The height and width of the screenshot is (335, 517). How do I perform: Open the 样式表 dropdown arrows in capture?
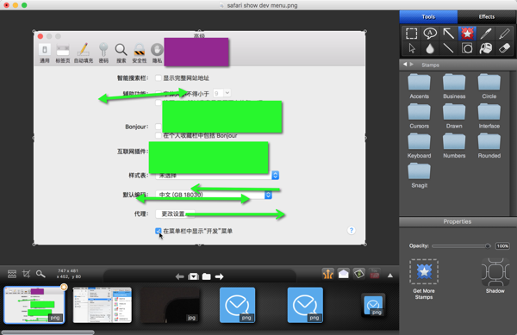(276, 175)
